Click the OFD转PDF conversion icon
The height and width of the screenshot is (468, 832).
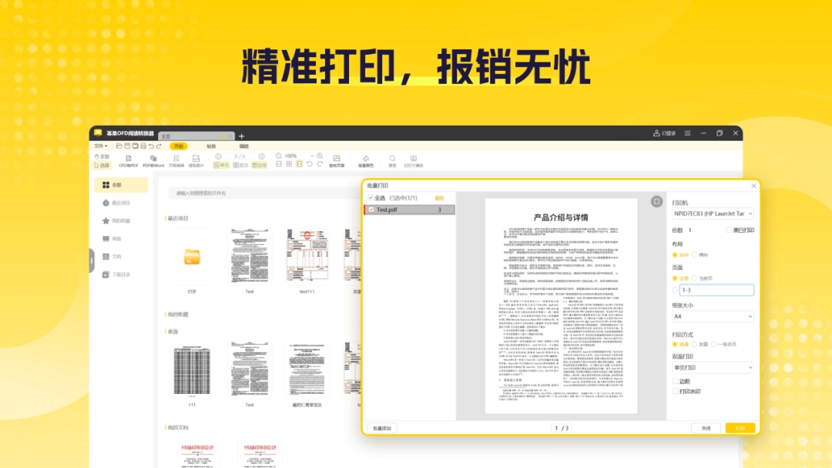[128, 160]
